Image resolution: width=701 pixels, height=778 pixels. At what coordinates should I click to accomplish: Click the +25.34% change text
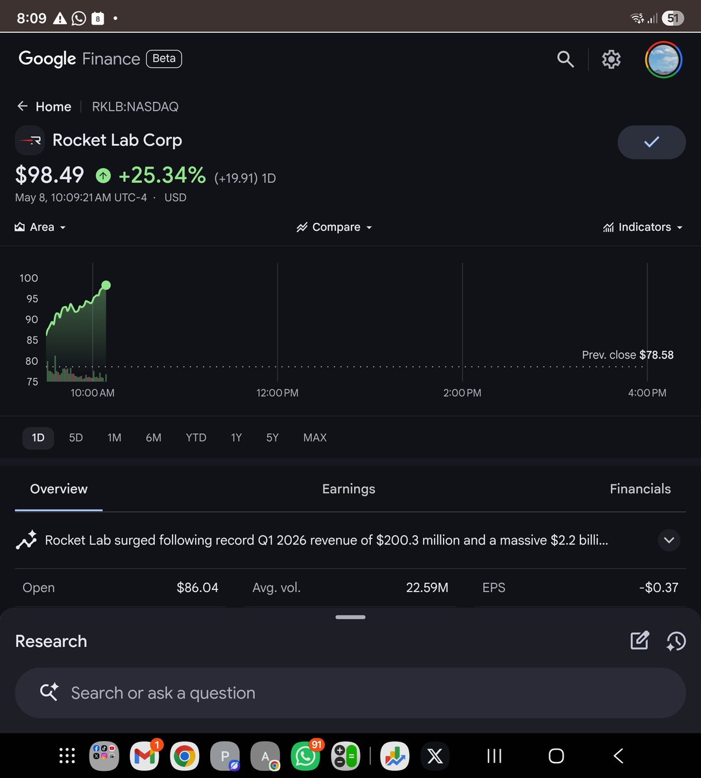pyautogui.click(x=162, y=175)
